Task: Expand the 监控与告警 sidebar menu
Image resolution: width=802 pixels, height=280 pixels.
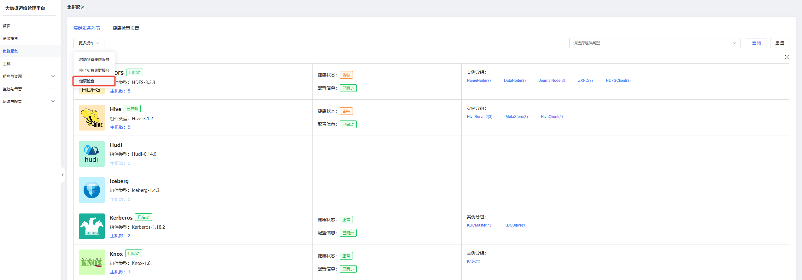Action: (53, 89)
